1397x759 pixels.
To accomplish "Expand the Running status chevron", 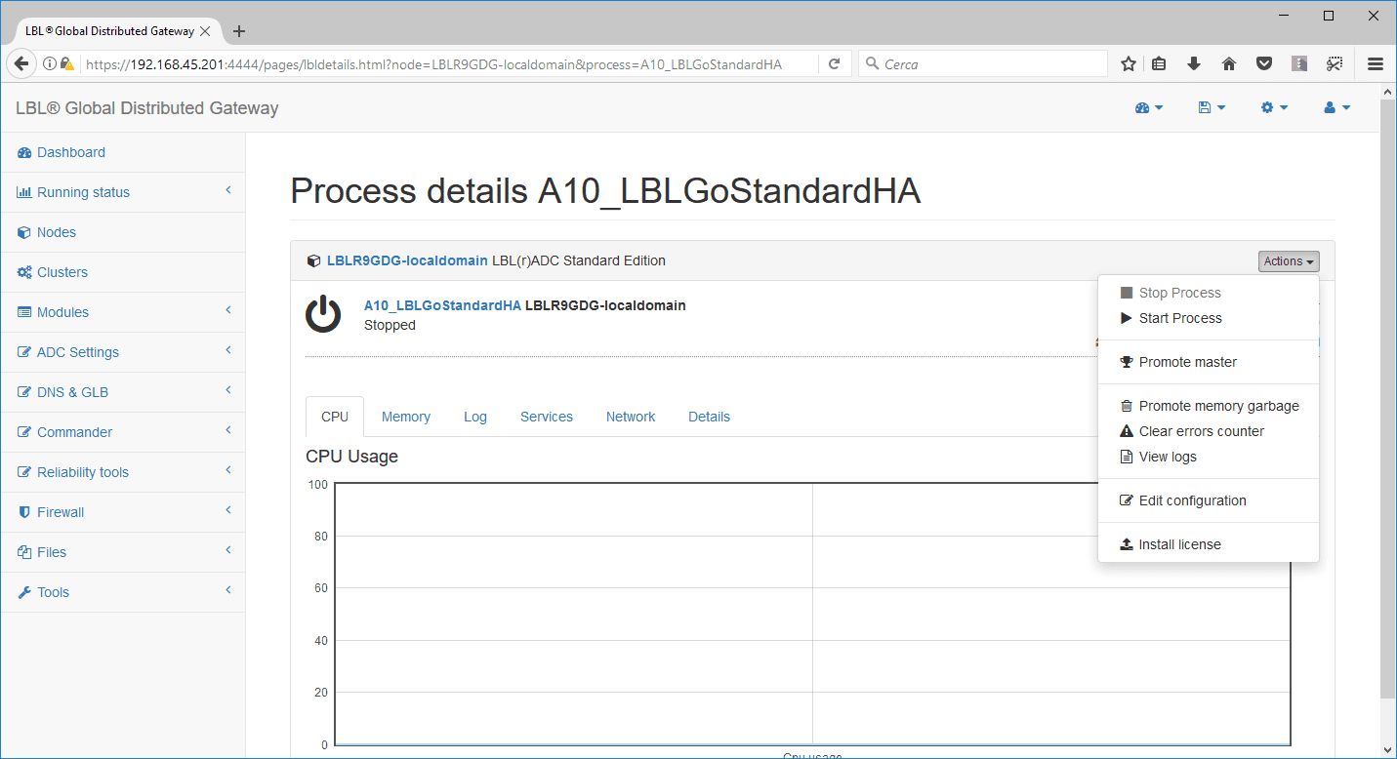I will point(228,191).
